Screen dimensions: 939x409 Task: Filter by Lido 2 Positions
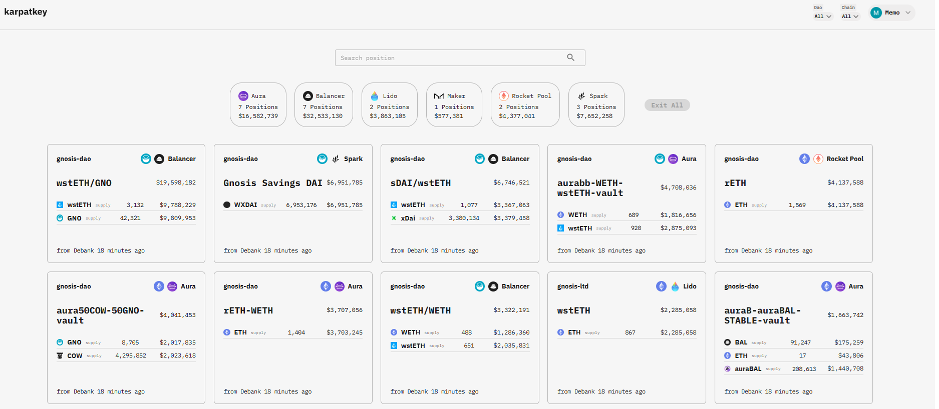coord(389,105)
